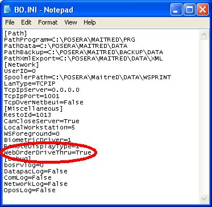Click the UserID=0 line

(x=20, y=71)
